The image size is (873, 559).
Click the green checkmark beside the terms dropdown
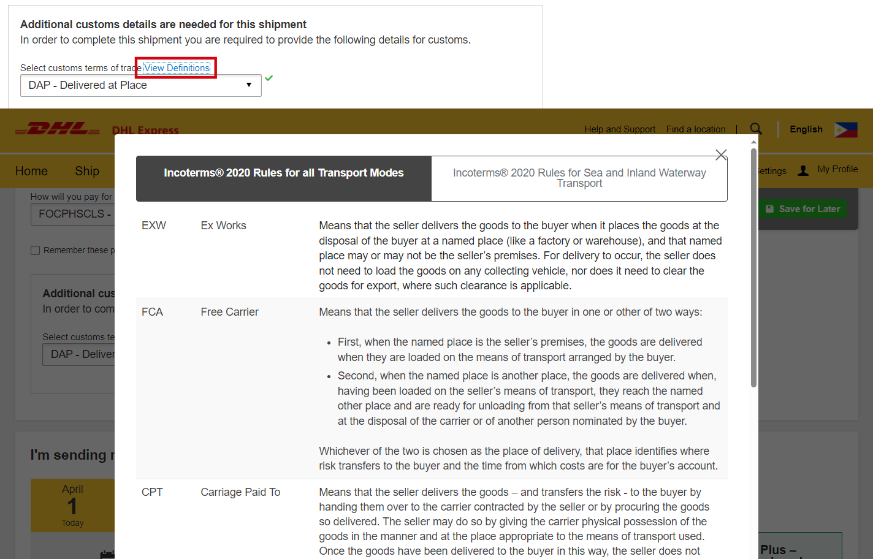[269, 78]
